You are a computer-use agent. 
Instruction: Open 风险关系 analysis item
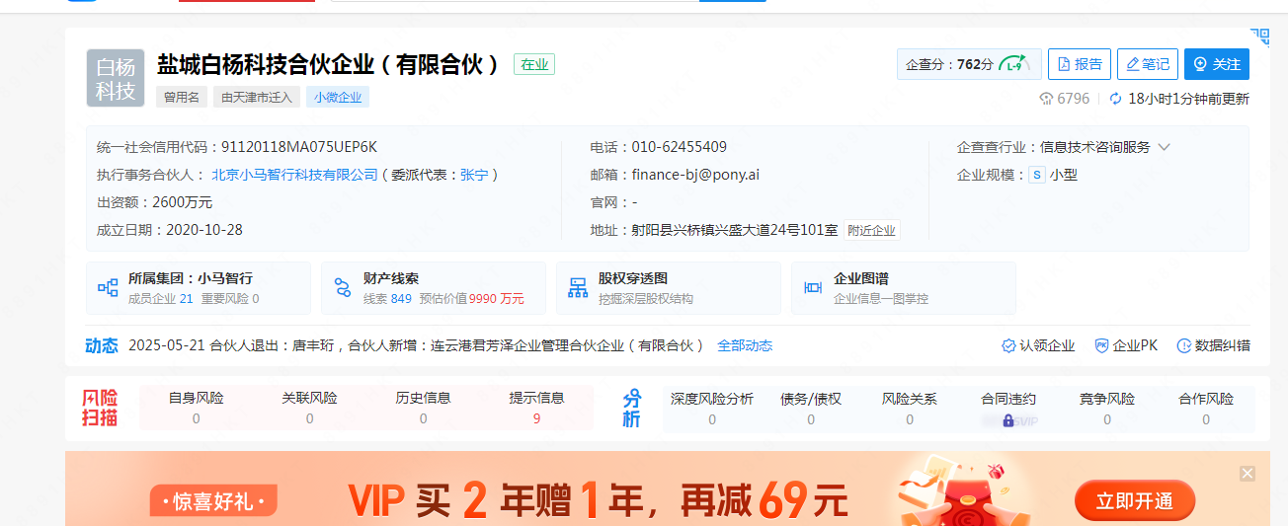point(910,408)
